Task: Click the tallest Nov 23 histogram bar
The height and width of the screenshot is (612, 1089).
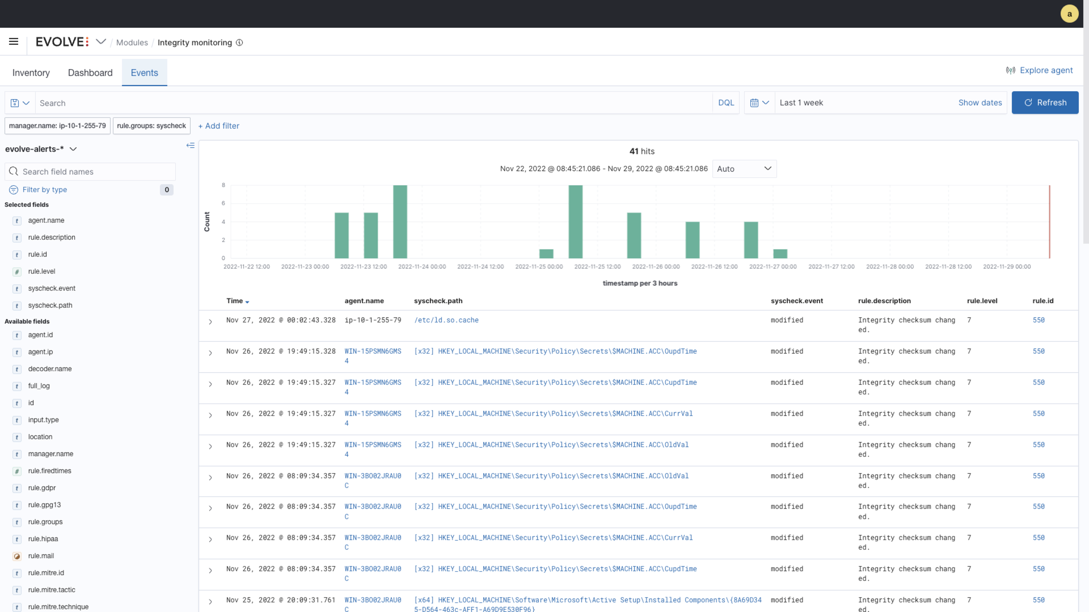Action: 400,222
